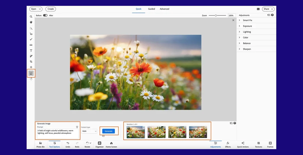
Task: Select the Red Eye Removal tool
Action: (x=31, y=34)
